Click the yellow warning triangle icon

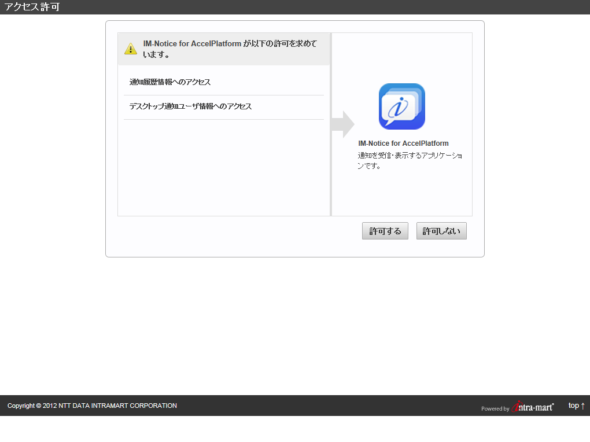[x=131, y=49]
